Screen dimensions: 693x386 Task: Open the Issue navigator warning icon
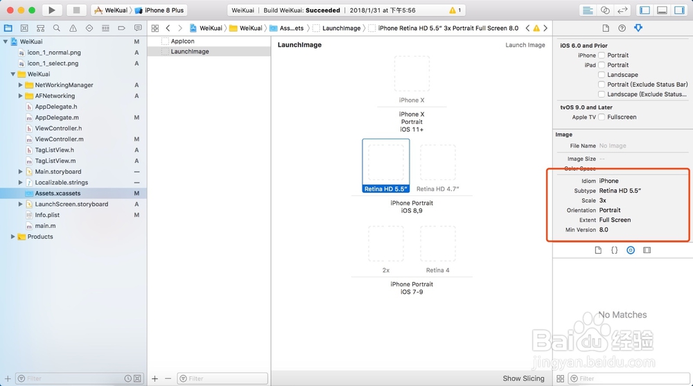point(73,28)
